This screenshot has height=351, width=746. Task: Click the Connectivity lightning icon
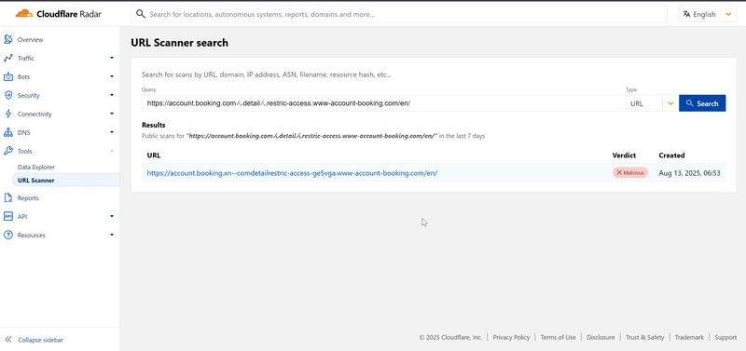(x=8, y=114)
